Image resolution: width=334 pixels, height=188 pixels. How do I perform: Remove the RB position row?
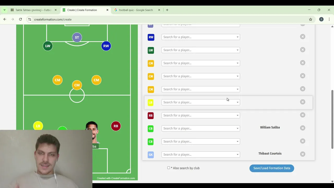(303, 115)
